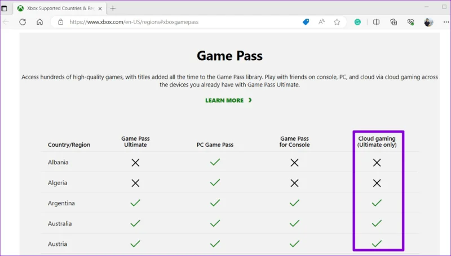The width and height of the screenshot is (451, 256).
Task: Click Australia's PC Game Pass checkmark
Action: [215, 223]
